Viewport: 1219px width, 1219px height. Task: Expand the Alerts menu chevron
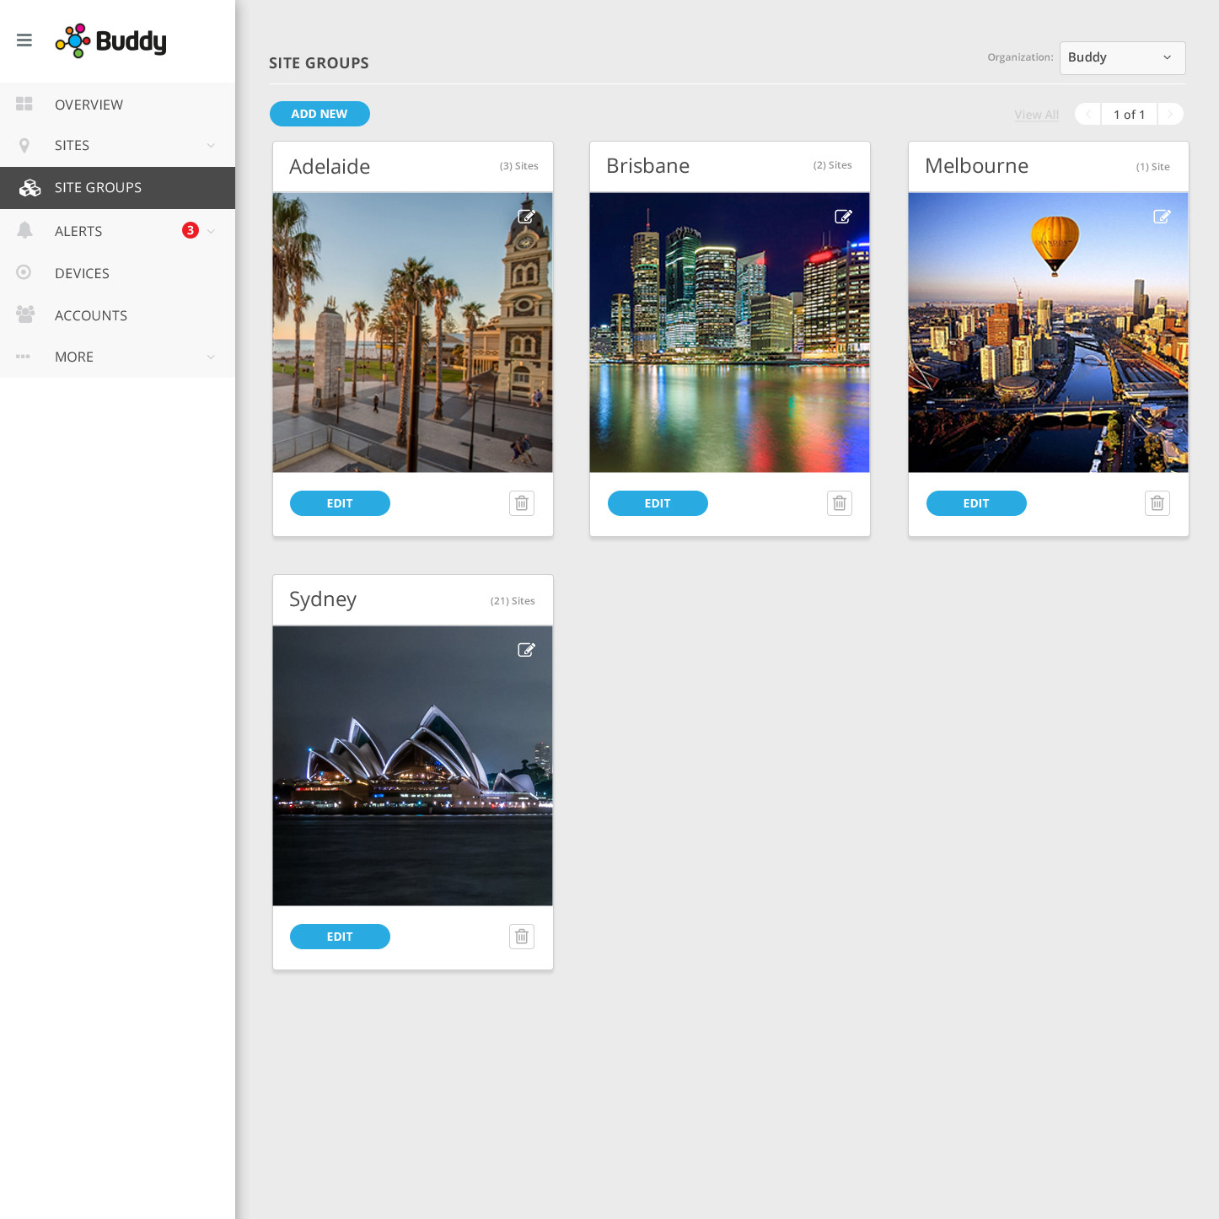tap(211, 231)
